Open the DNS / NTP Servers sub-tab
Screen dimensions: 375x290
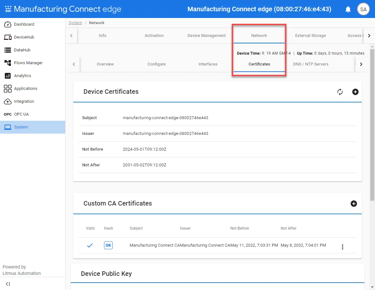pyautogui.click(x=311, y=64)
